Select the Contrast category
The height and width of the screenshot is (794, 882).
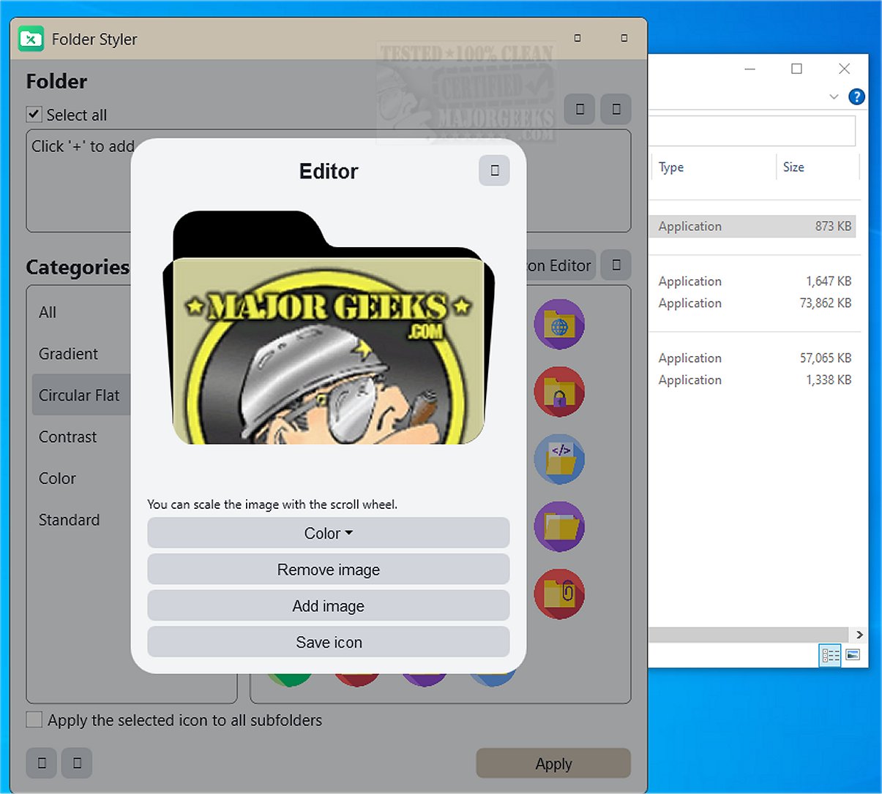coord(67,436)
